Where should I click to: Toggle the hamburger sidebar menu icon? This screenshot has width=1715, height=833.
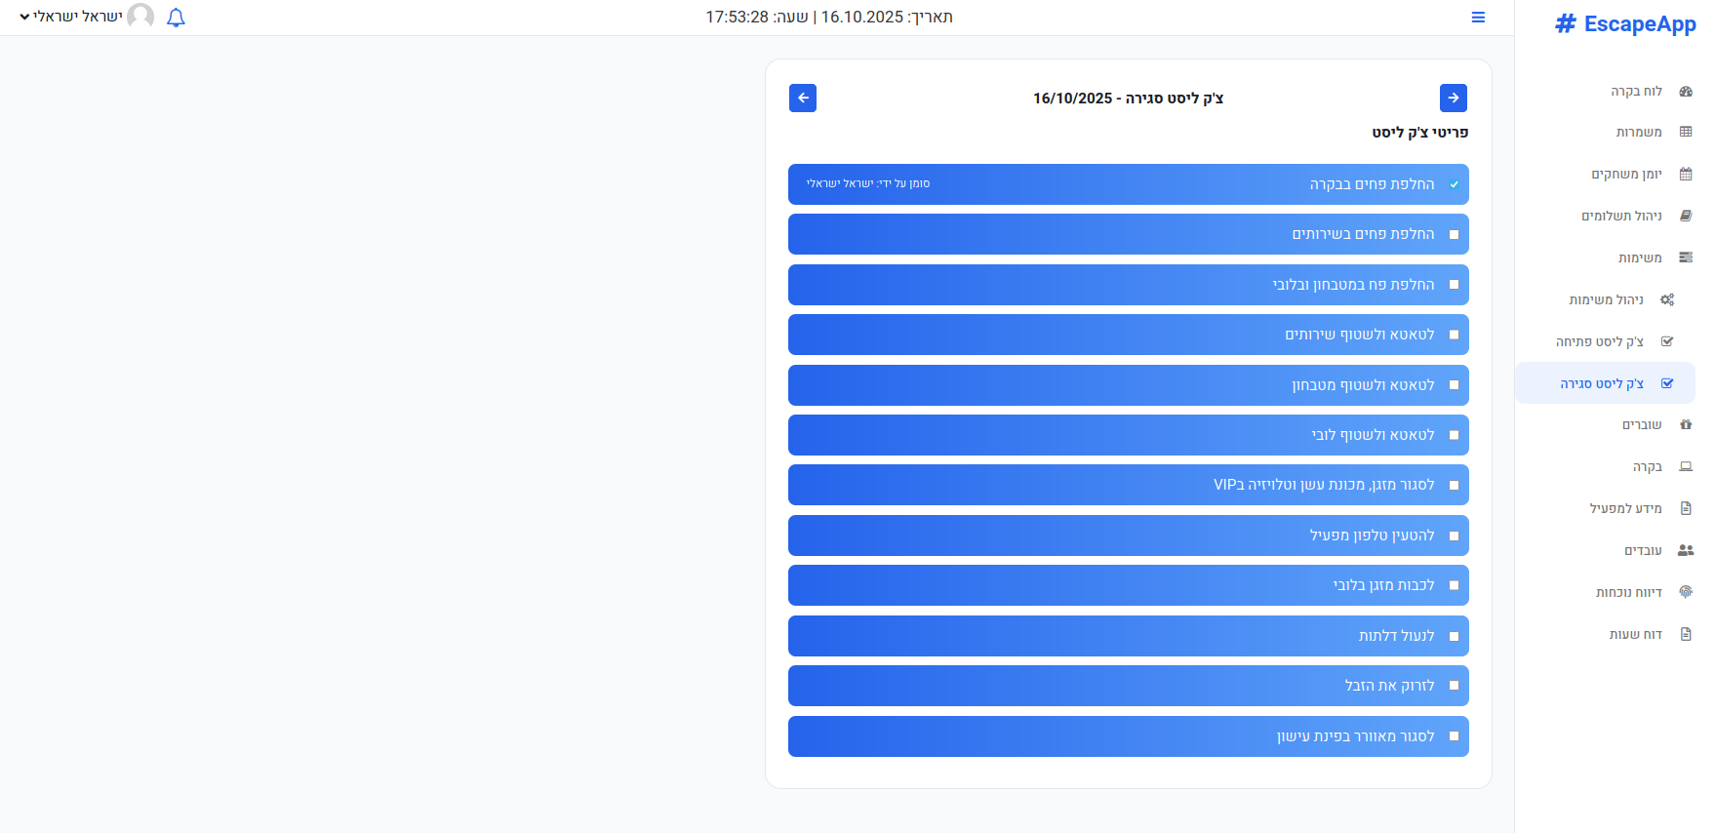pos(1478,18)
